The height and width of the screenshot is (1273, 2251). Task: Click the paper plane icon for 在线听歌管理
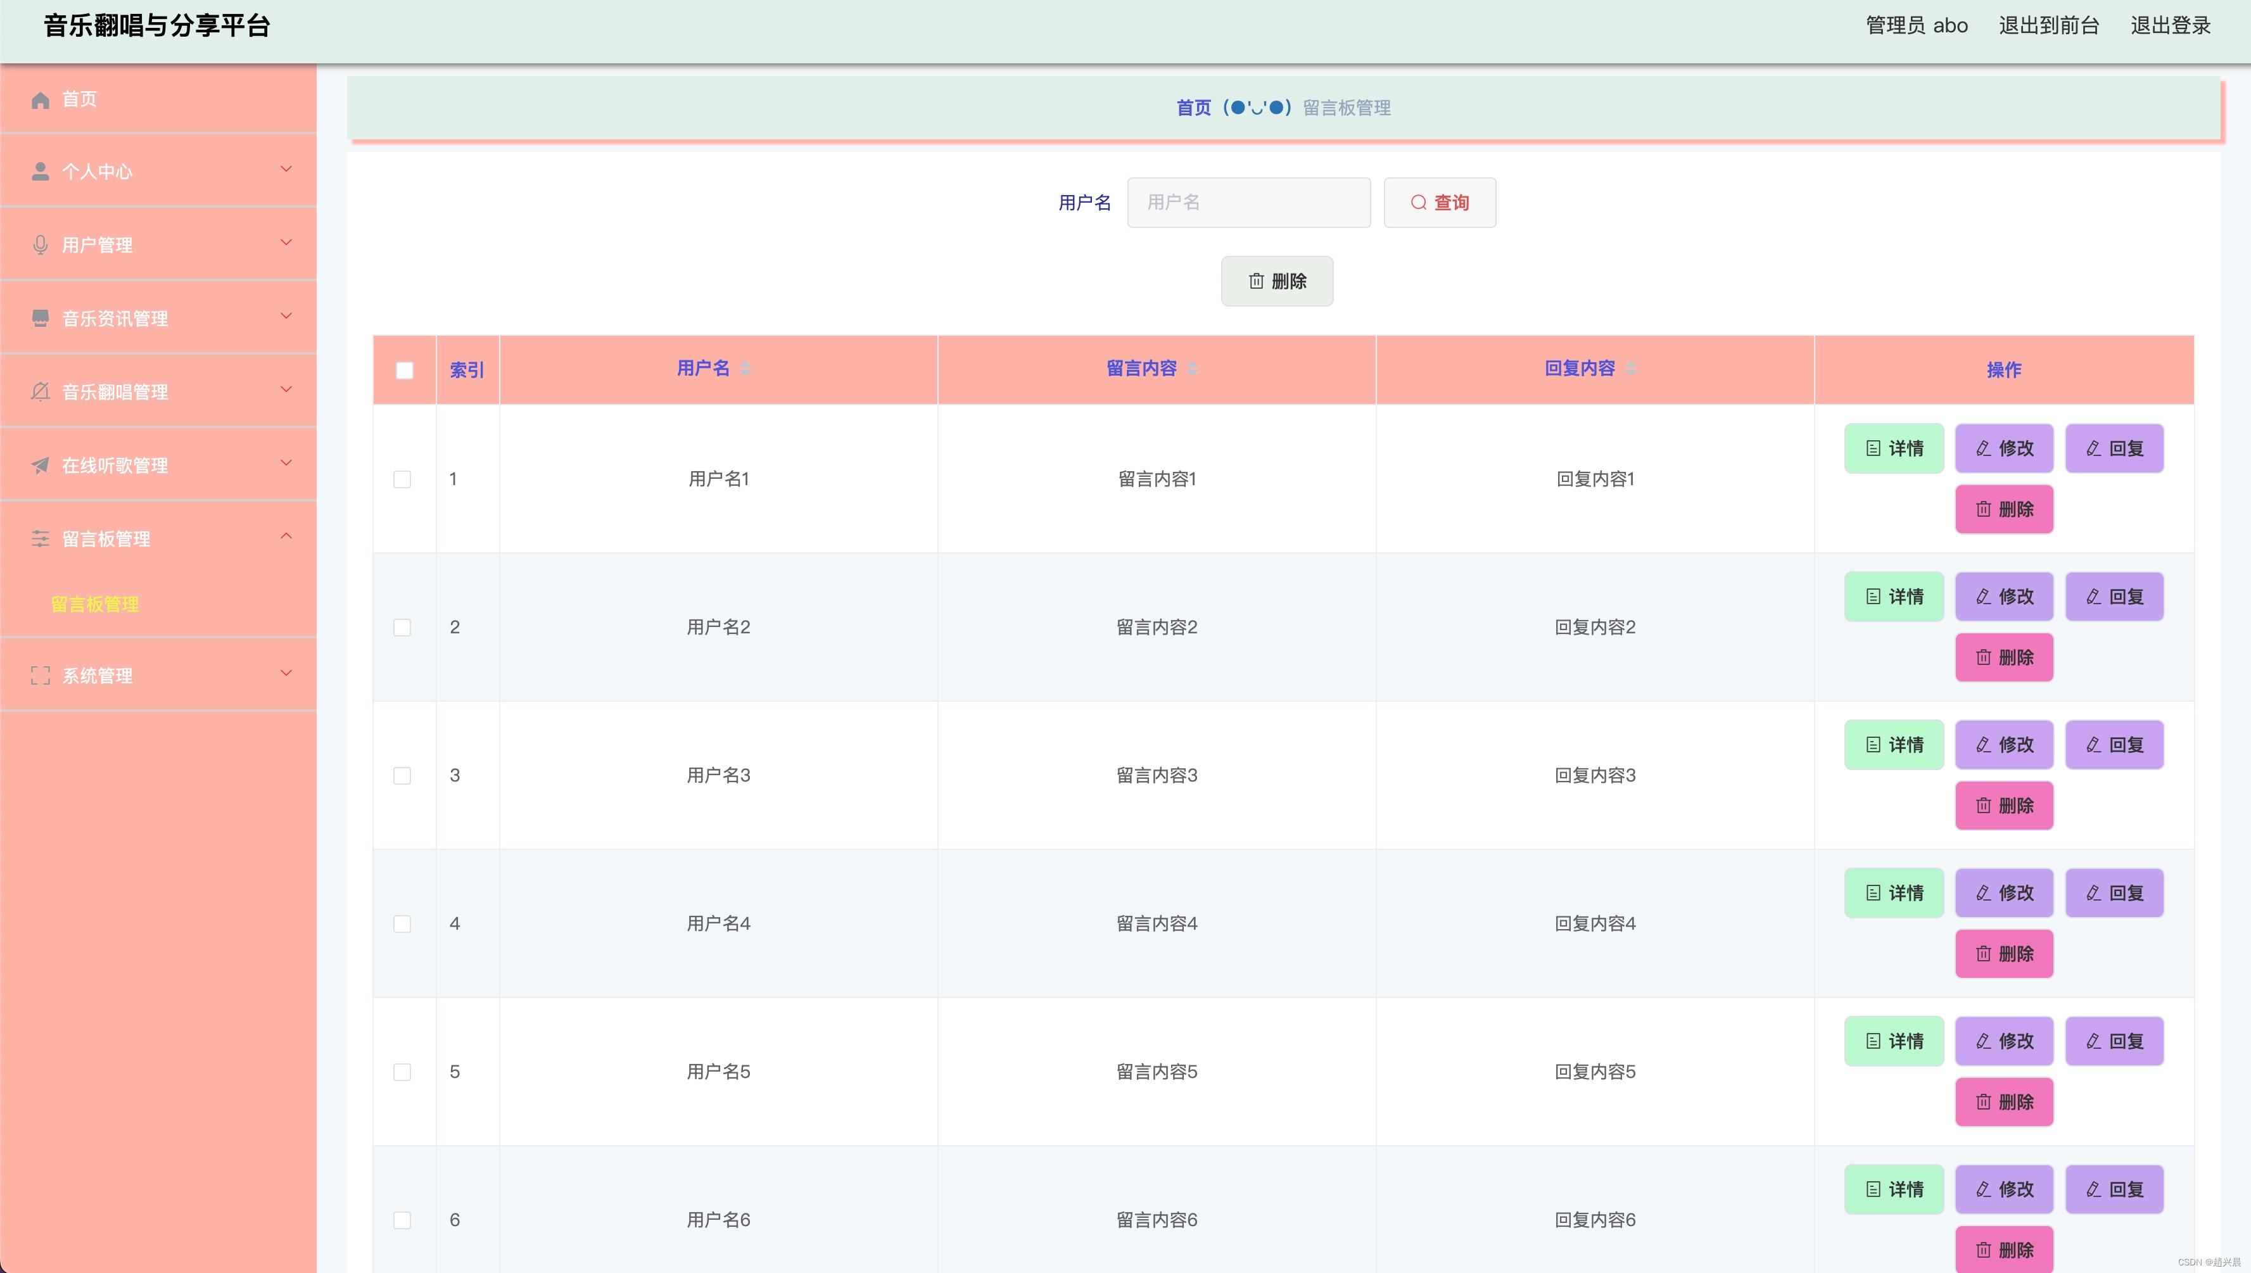tap(40, 465)
